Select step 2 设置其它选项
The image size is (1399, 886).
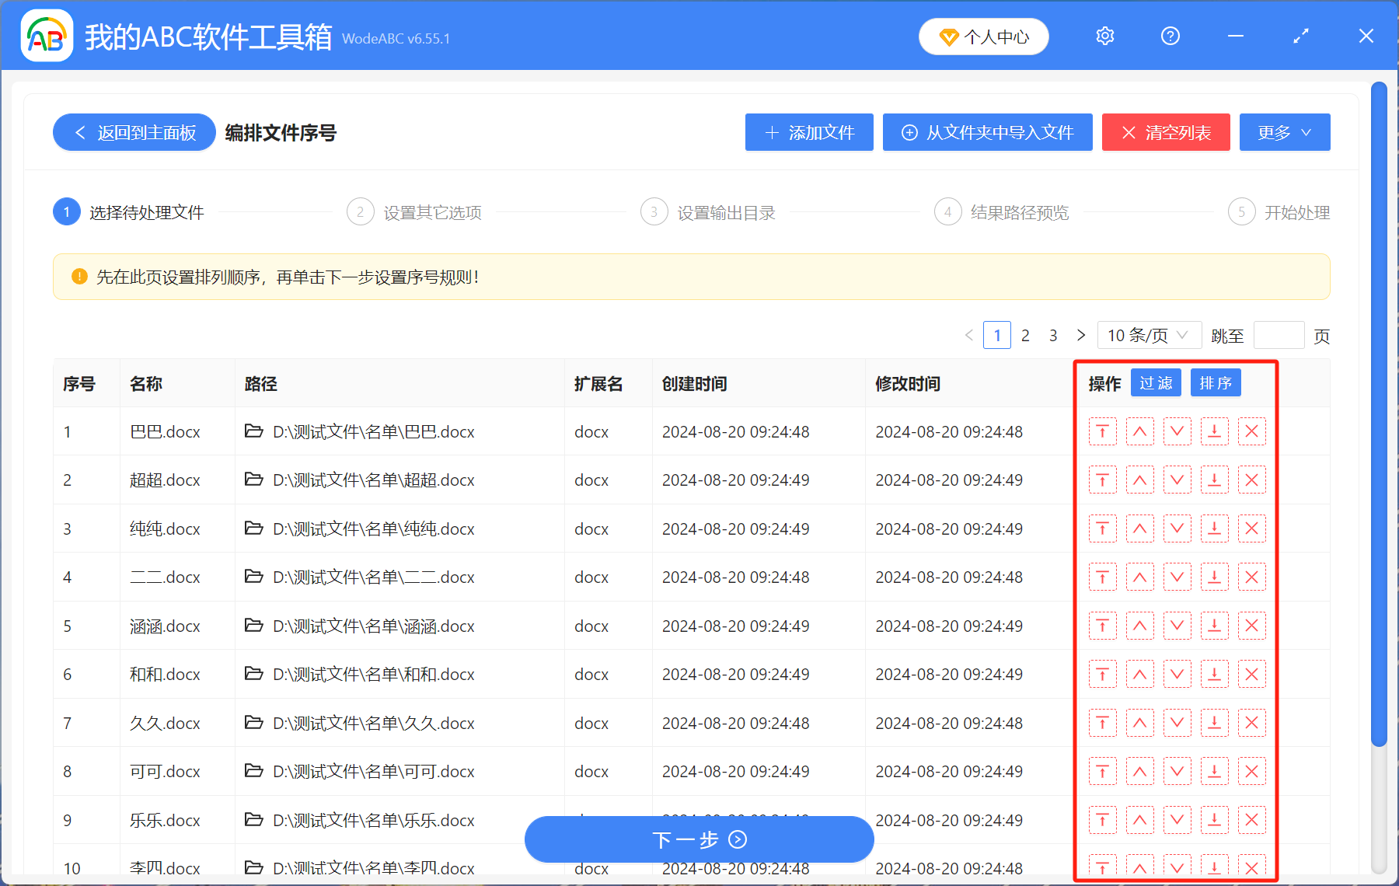[x=415, y=213]
